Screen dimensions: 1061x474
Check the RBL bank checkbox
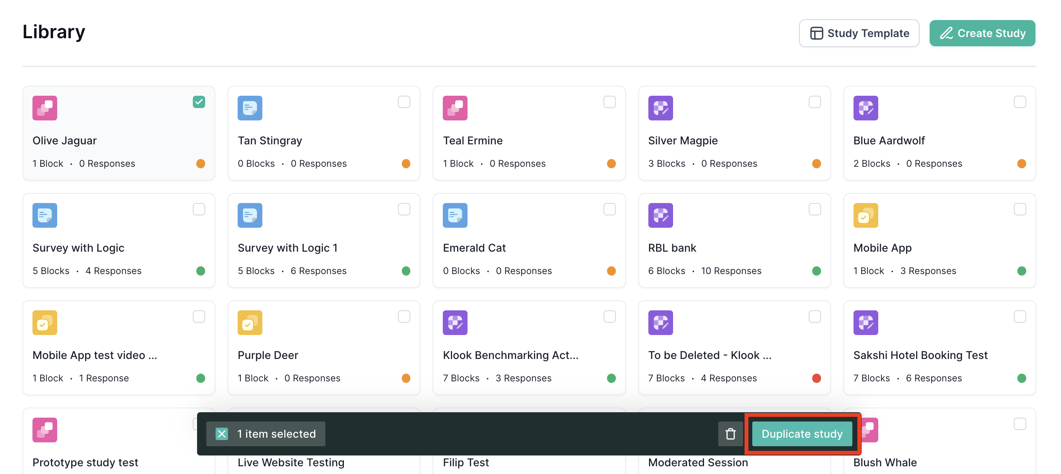[814, 209]
